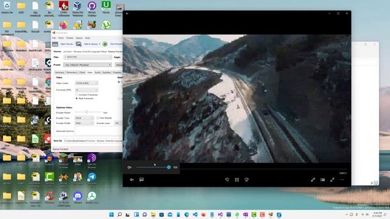Switch to the Dimensions tab
Screen dimensions: 390x219
[x=72, y=72]
